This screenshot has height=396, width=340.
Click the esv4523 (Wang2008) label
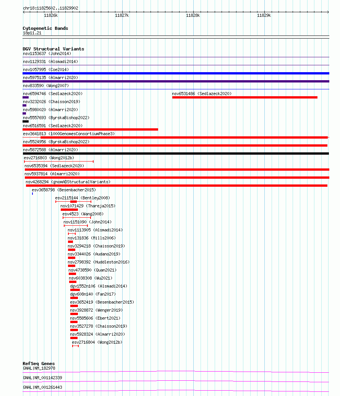coord(83,214)
